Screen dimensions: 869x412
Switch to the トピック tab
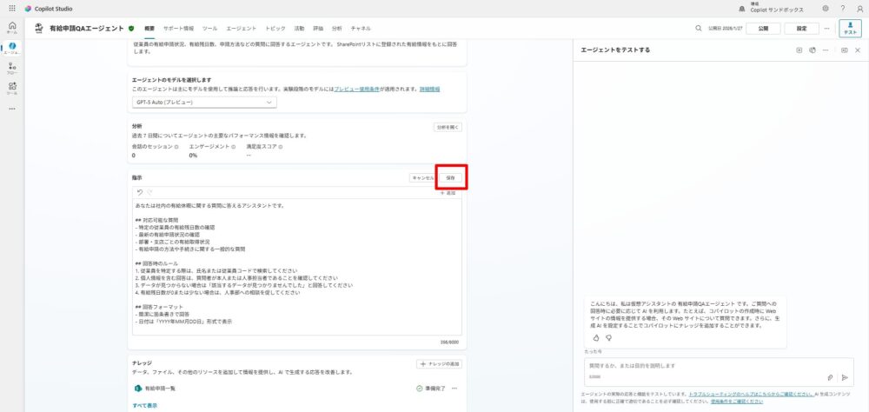[275, 28]
